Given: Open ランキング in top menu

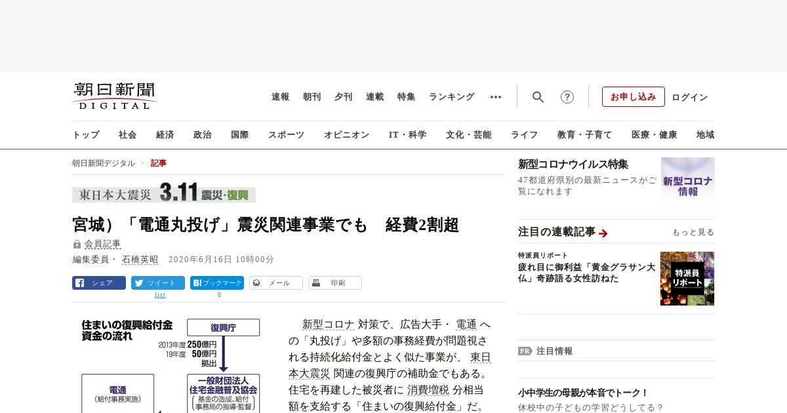Looking at the screenshot, I should [452, 97].
